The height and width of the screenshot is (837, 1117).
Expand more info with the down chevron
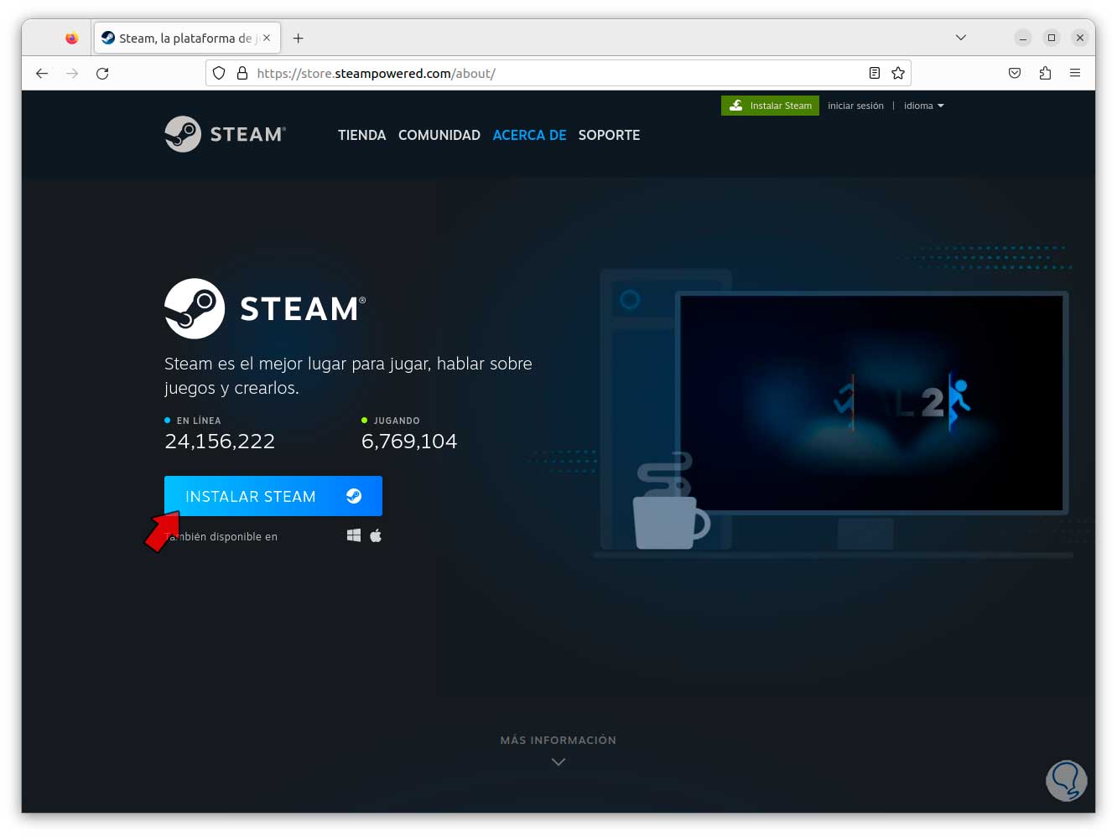coord(558,762)
